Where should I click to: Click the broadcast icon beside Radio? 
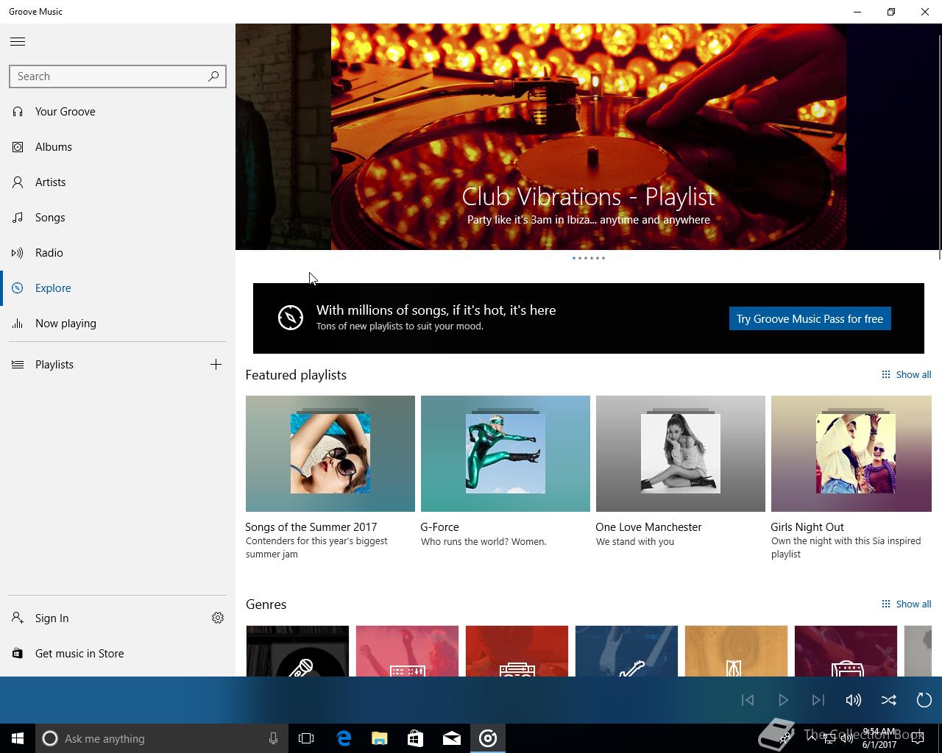pyautogui.click(x=18, y=253)
